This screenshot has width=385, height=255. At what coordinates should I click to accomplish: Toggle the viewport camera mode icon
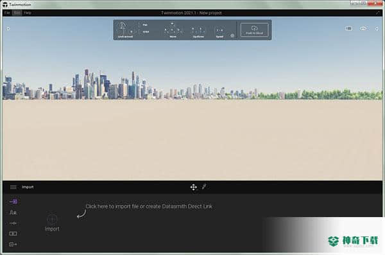[x=348, y=28]
